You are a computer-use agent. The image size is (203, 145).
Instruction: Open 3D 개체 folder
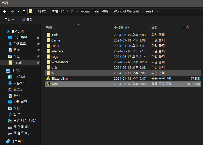[16, 77]
